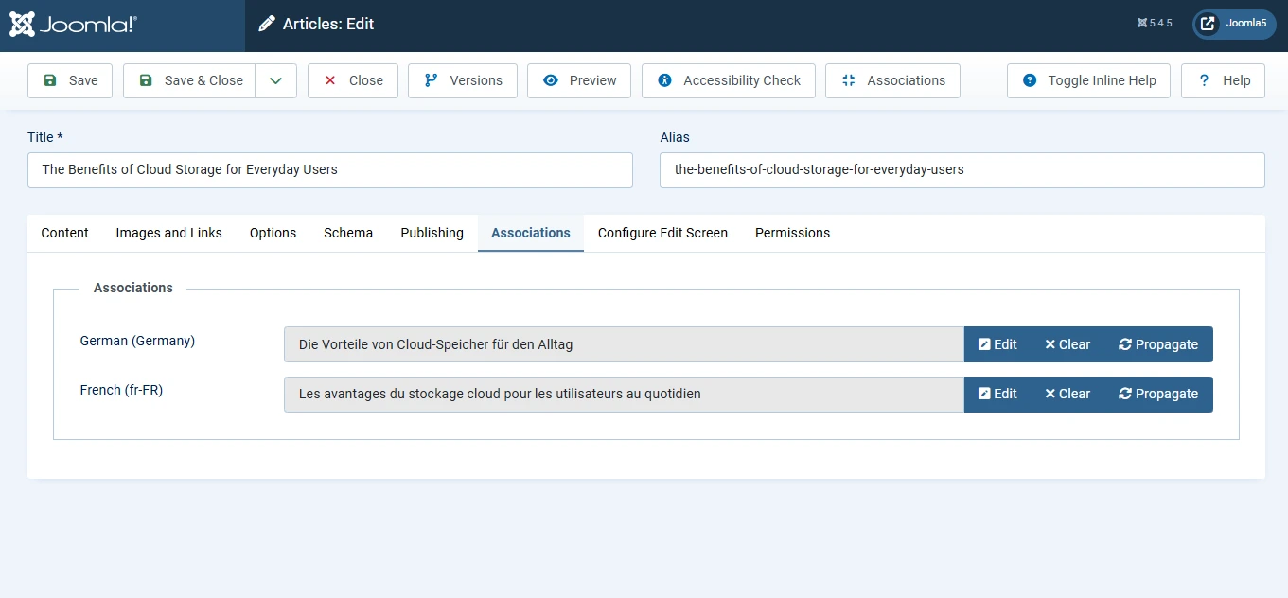Expand the Save & Close dropdown arrow

pyautogui.click(x=275, y=80)
